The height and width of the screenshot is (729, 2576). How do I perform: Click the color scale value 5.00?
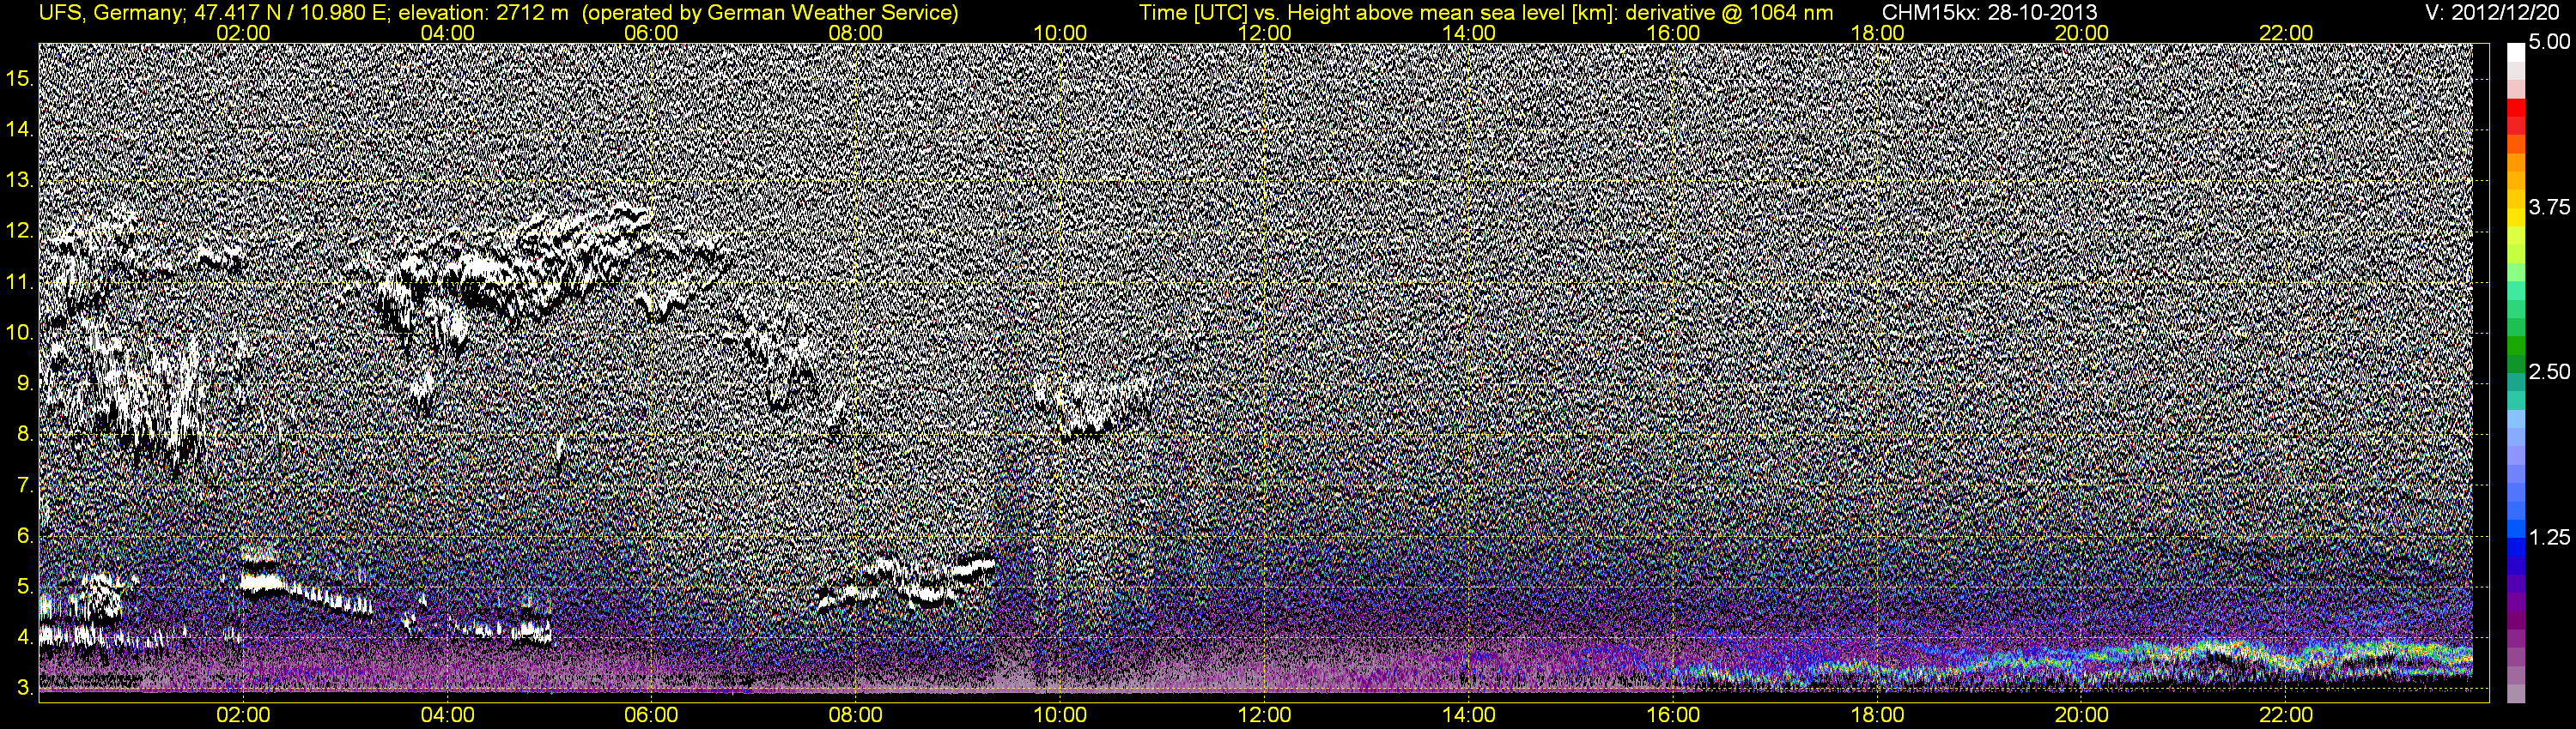pos(2549,42)
